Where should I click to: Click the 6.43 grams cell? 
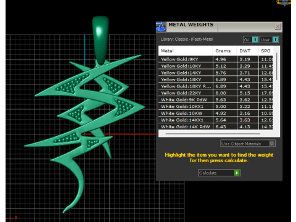coord(225,126)
